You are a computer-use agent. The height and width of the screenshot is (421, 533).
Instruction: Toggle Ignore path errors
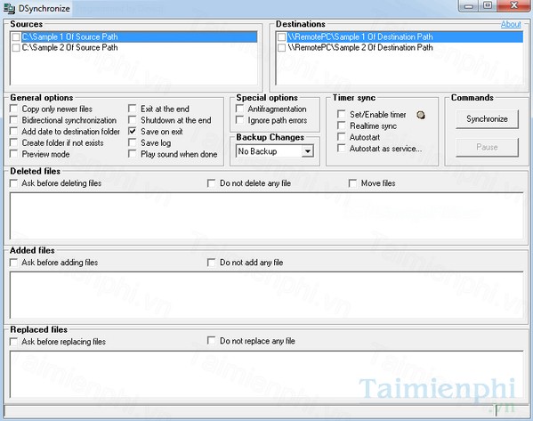[239, 120]
